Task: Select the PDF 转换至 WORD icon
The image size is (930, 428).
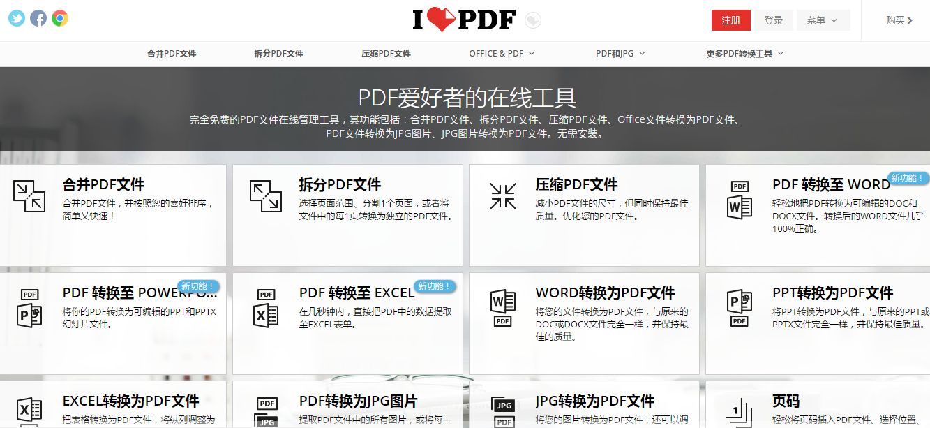Action: point(739,202)
